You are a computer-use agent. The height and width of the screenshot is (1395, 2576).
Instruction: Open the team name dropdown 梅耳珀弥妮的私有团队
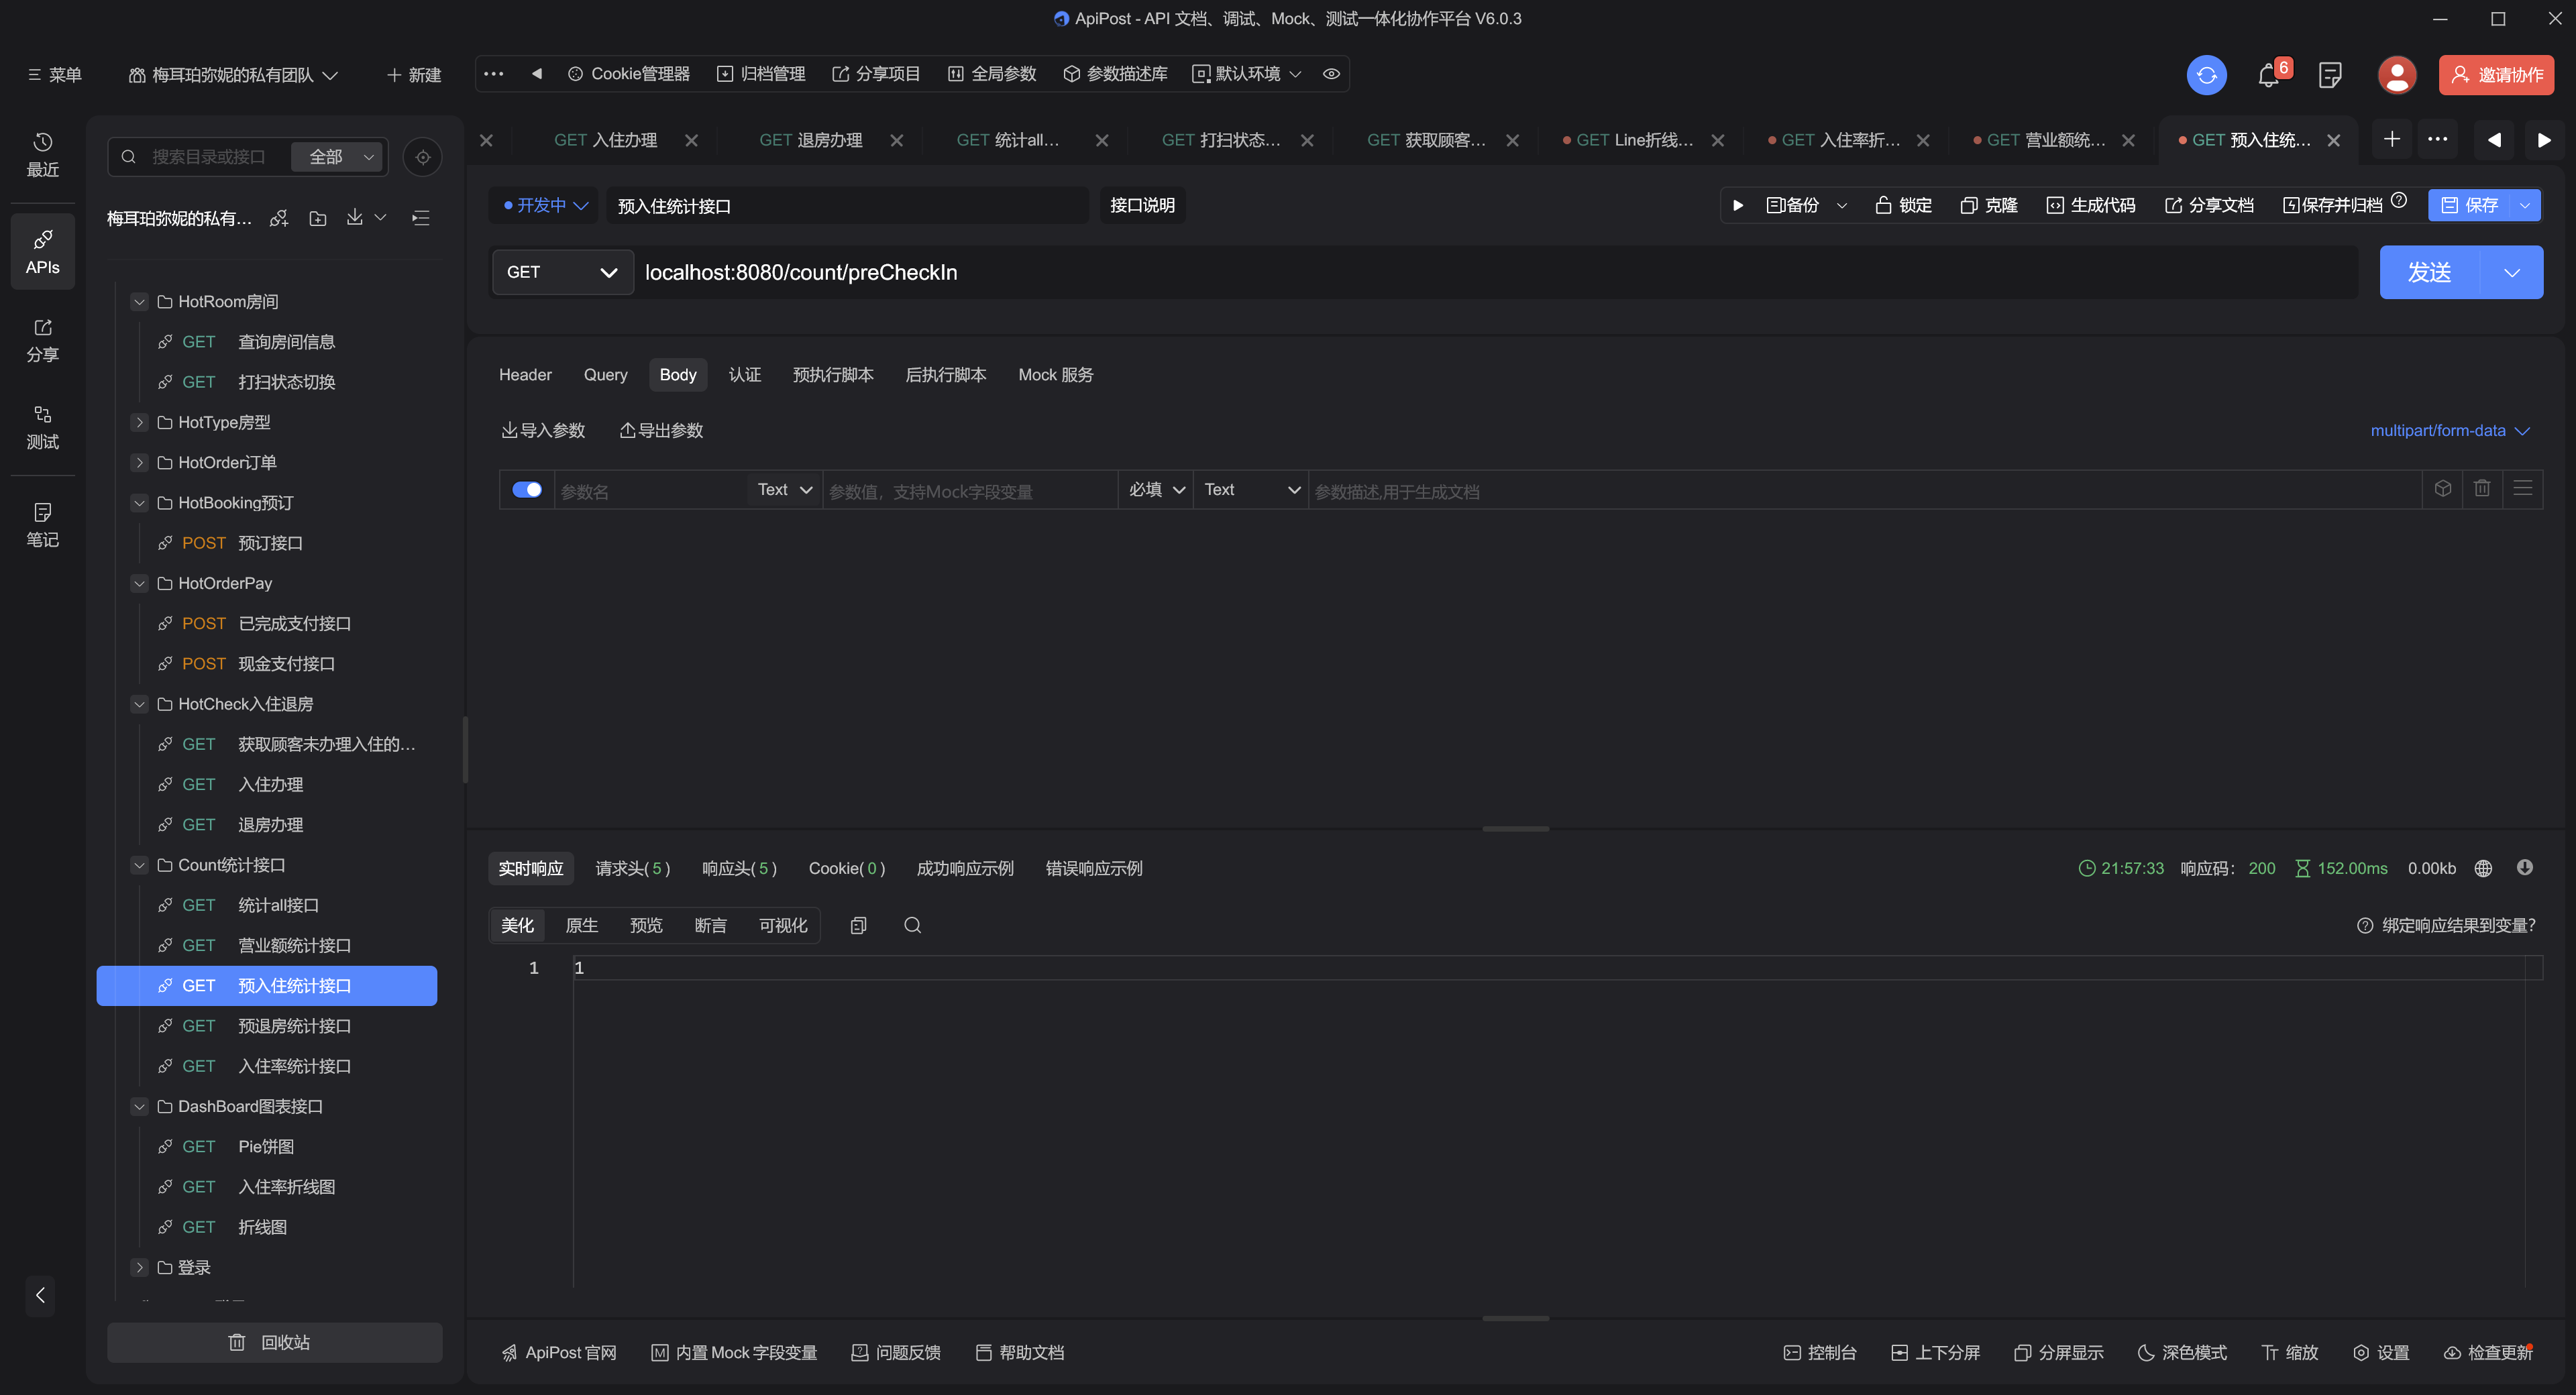pyautogui.click(x=234, y=75)
